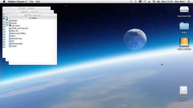The image size is (193, 108).
Task: Open the File menu
Action: [x=31, y=1]
